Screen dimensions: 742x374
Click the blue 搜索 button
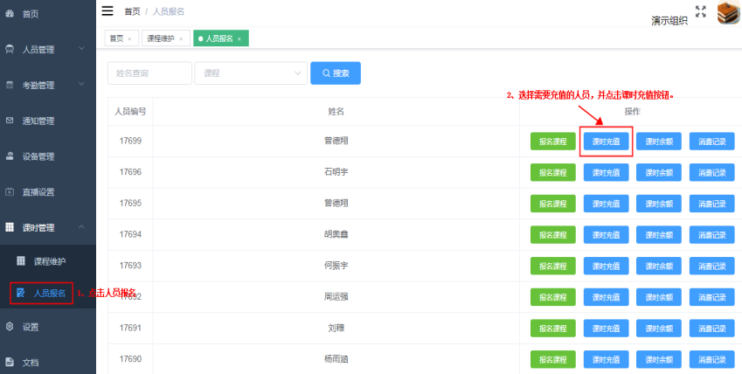336,73
